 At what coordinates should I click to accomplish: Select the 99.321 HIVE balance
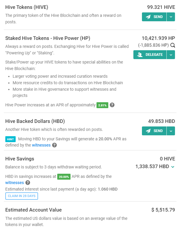(x=161, y=7)
